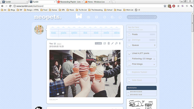Open a new browser tab
Image resolution: width=194 pixels, height=109 pixels.
tap(114, 2)
